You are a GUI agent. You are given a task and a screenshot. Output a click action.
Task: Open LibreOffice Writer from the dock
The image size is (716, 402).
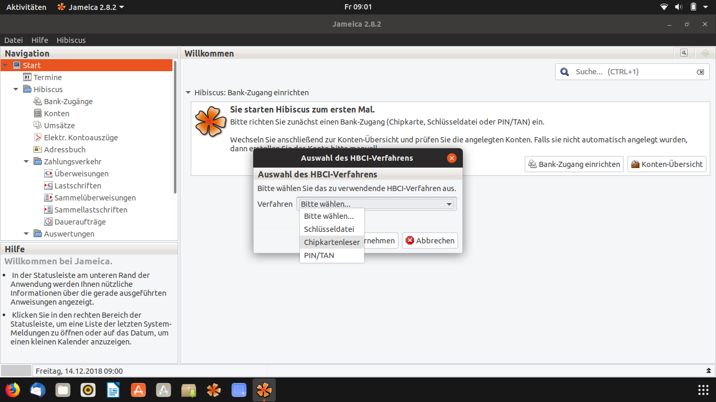pyautogui.click(x=113, y=390)
